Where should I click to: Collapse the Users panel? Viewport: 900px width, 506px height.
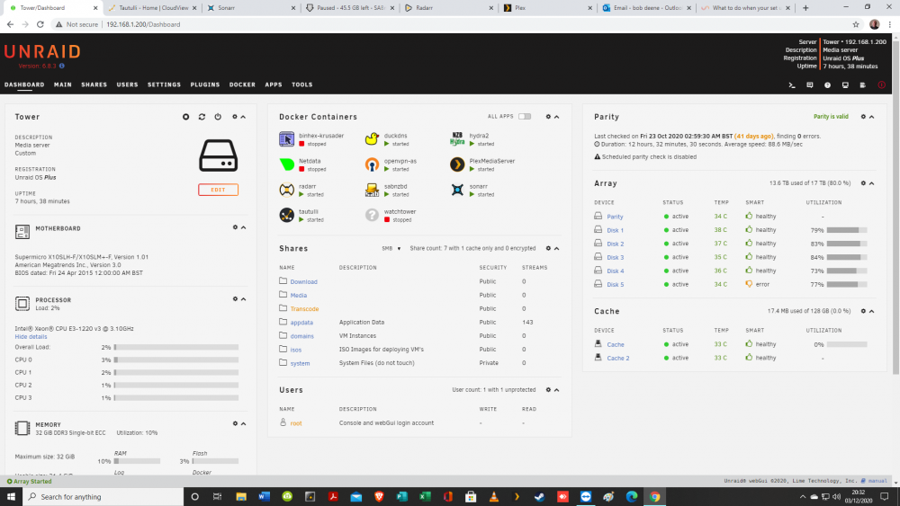[557, 390]
